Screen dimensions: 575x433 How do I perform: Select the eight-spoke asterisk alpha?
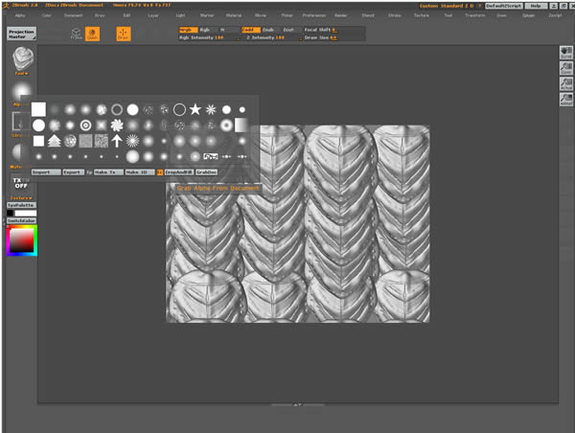pos(211,109)
